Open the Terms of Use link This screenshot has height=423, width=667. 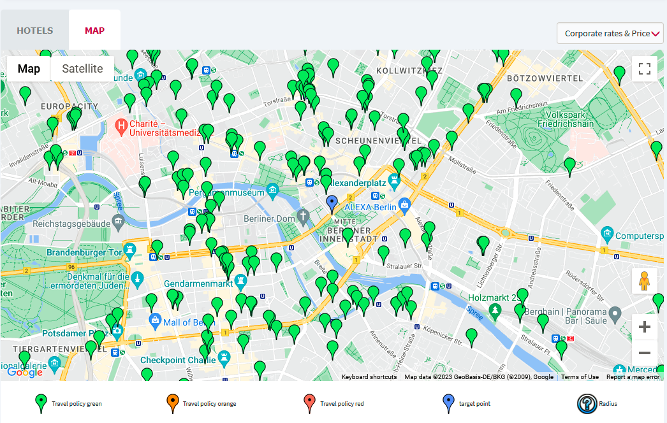pyautogui.click(x=580, y=376)
